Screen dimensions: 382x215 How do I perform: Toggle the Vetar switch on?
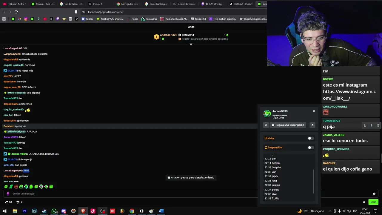click(x=311, y=138)
